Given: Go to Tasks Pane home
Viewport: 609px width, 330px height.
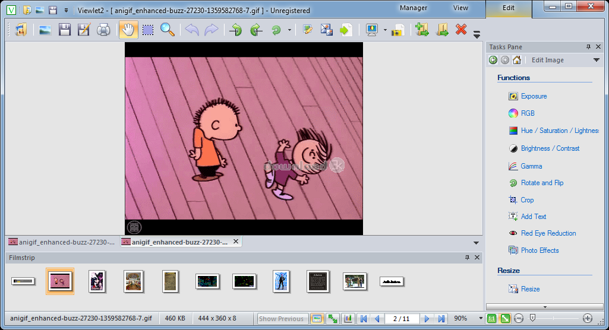Looking at the screenshot, I should tap(516, 60).
